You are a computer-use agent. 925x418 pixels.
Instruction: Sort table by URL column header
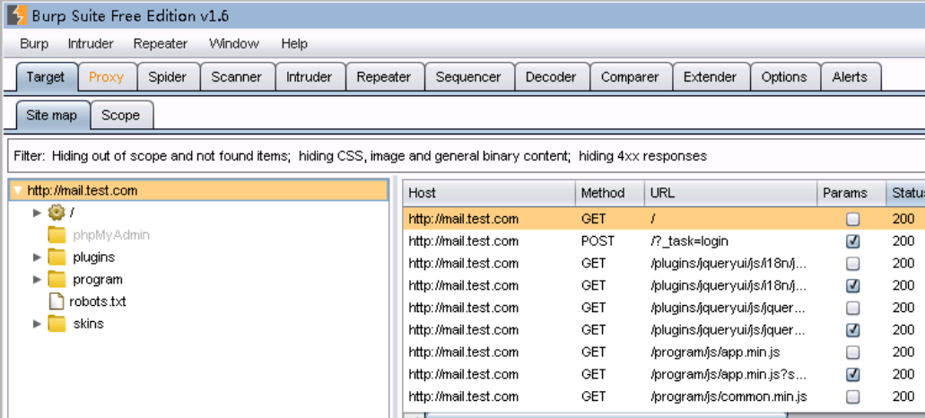click(731, 194)
